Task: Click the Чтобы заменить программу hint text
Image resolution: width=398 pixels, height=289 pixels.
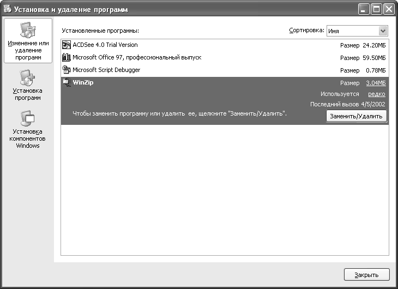Action: click(179, 113)
